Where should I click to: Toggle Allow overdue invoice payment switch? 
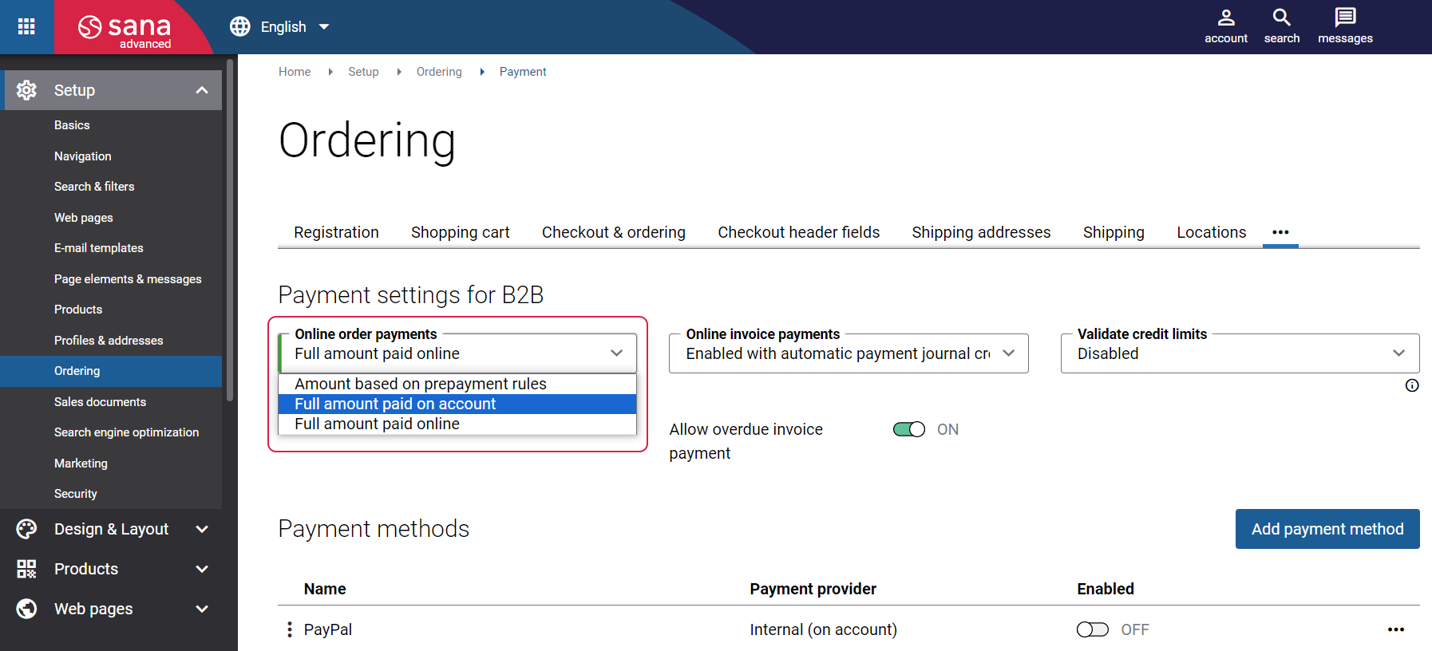point(909,429)
